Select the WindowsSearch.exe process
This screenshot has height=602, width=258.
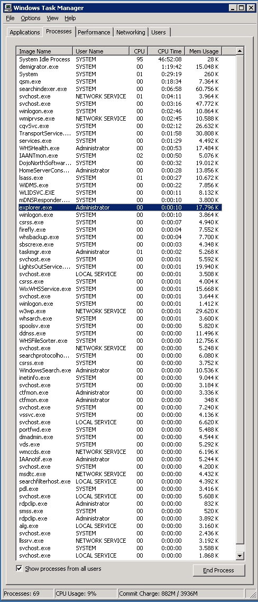(x=120, y=370)
